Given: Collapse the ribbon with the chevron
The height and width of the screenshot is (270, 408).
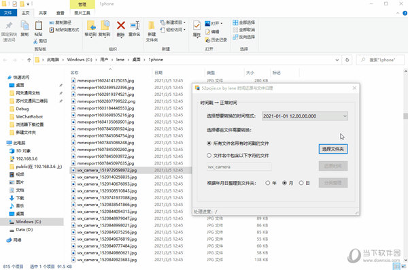Looking at the screenshot, I should point(398,13).
